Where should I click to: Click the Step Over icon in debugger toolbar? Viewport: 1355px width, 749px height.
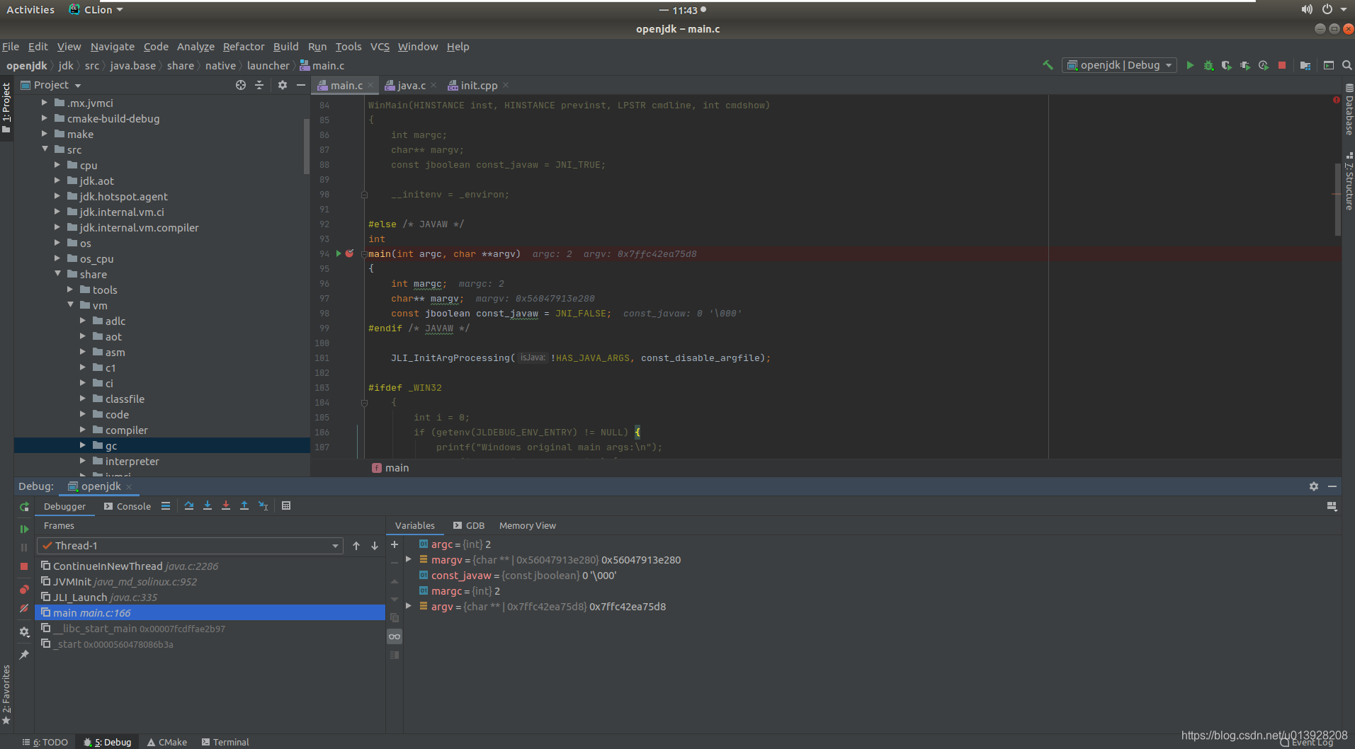coord(189,505)
